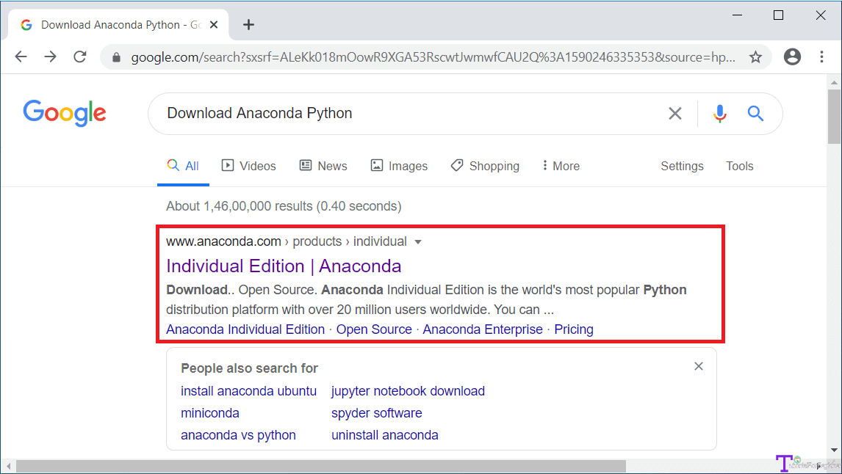Search for jupyter notebook download

(x=408, y=391)
